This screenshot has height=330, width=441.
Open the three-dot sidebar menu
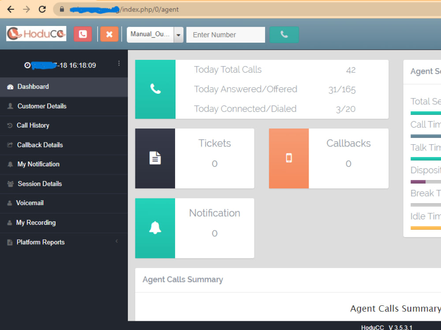tap(119, 63)
